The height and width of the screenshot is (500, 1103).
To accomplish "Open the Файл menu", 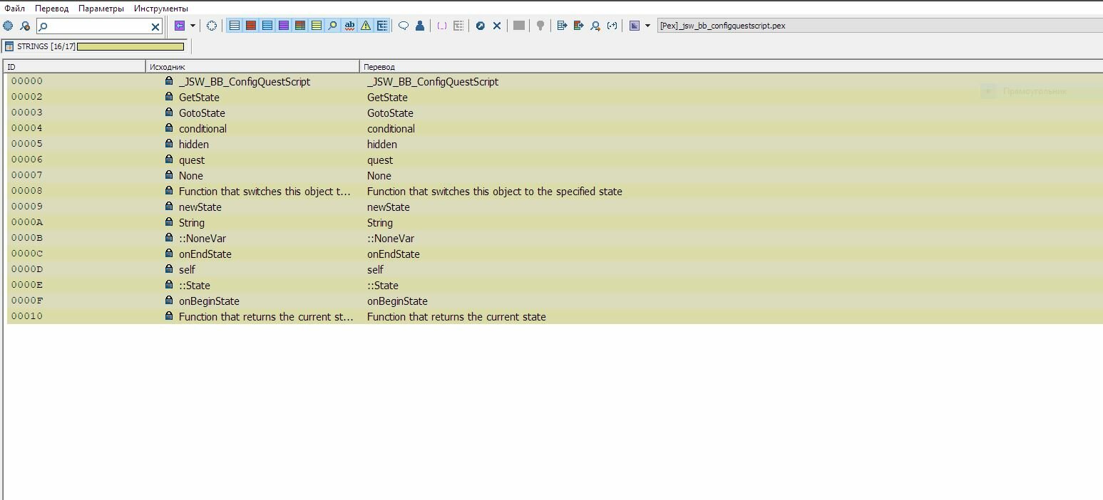I will pos(15,9).
